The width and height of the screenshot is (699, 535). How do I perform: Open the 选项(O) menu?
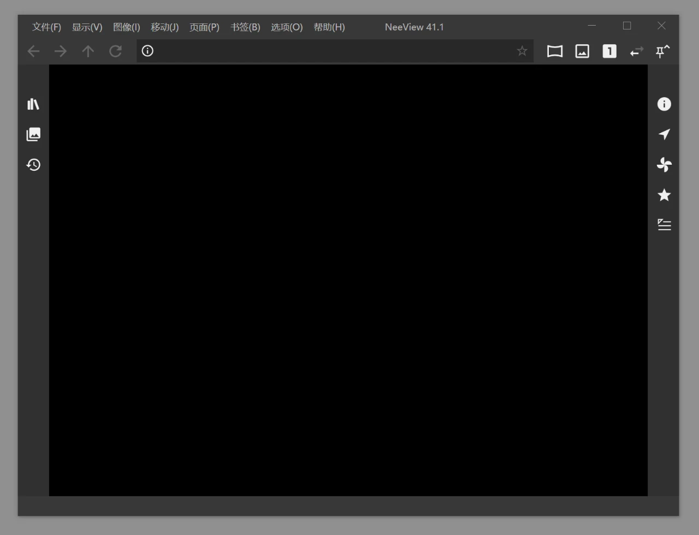[x=287, y=27]
